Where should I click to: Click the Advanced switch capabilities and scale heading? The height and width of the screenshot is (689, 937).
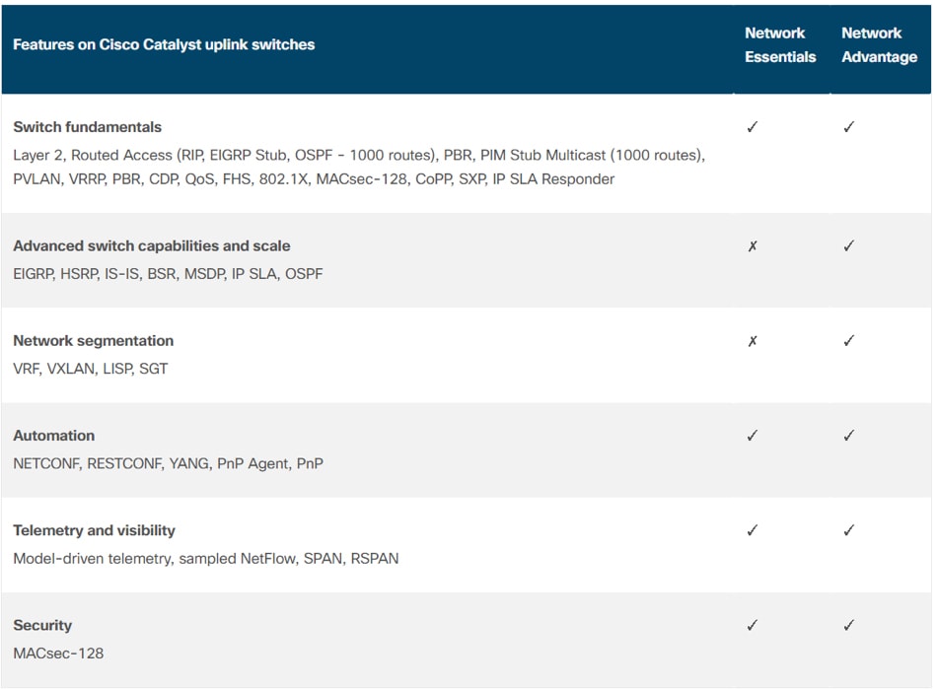pos(152,246)
